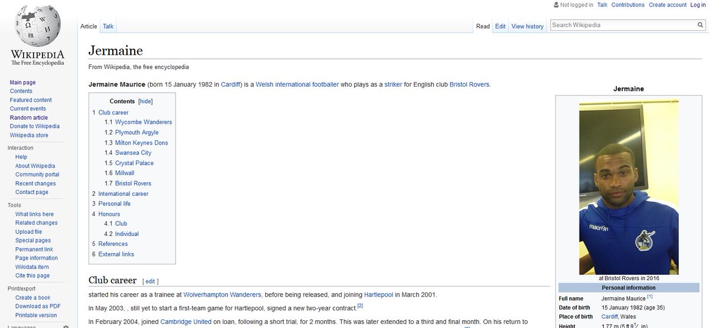The image size is (709, 328).
Task: Open Page information link
Action: (37, 258)
